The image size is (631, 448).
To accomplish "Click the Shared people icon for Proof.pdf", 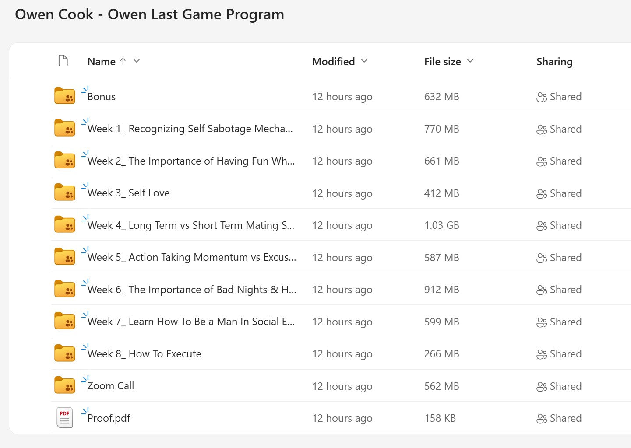I will 542,418.
